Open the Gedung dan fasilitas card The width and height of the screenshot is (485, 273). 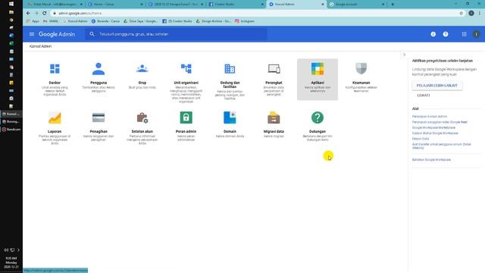(x=230, y=79)
